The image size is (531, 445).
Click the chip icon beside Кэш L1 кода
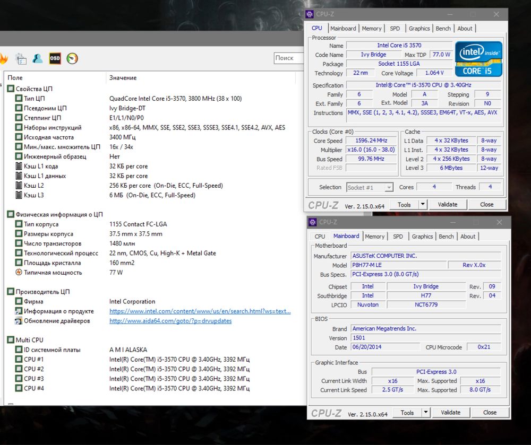[19, 166]
